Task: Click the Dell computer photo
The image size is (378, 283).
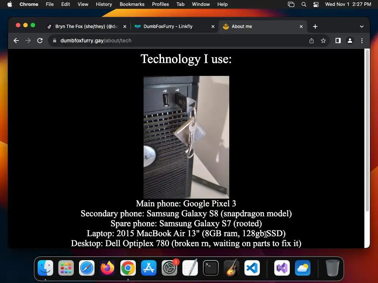Action: (186, 137)
